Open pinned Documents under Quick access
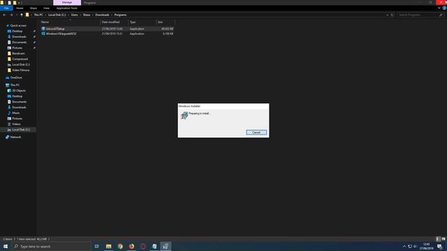The width and height of the screenshot is (447, 251). point(19,42)
